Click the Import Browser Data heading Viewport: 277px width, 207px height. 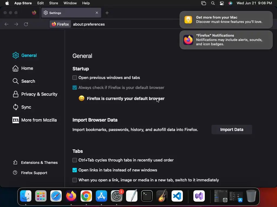(x=95, y=120)
